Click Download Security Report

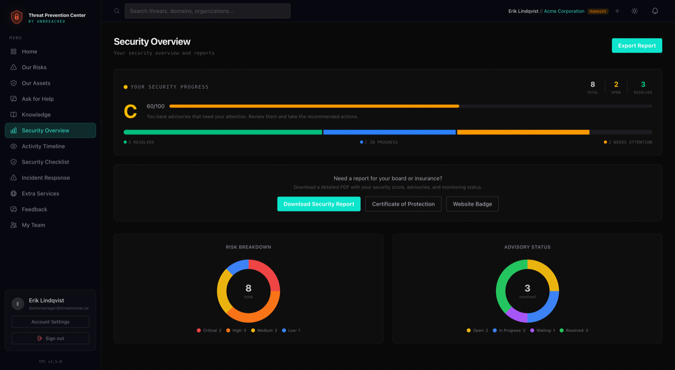pyautogui.click(x=319, y=204)
